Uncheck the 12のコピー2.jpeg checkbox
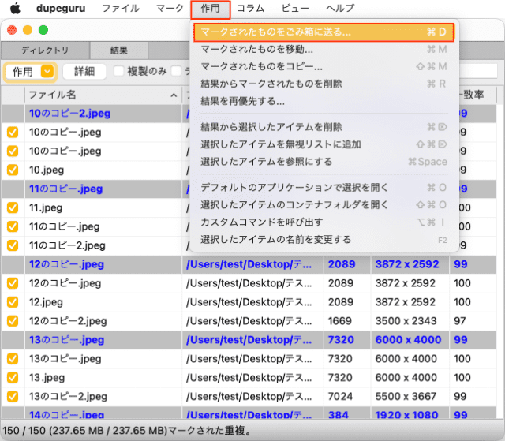The image size is (505, 441). (x=13, y=321)
